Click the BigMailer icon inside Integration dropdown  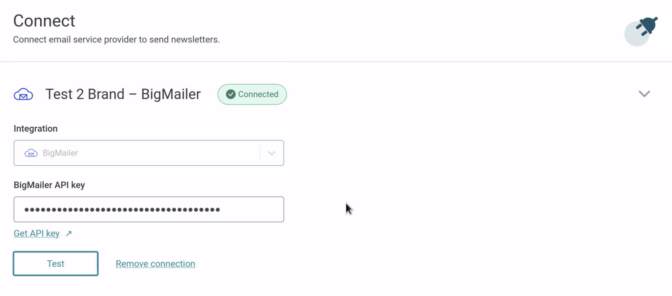pos(31,153)
